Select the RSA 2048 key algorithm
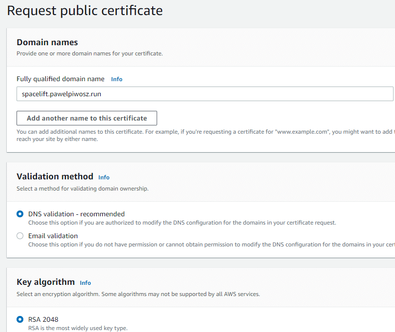395x332 pixels. [x=19, y=319]
